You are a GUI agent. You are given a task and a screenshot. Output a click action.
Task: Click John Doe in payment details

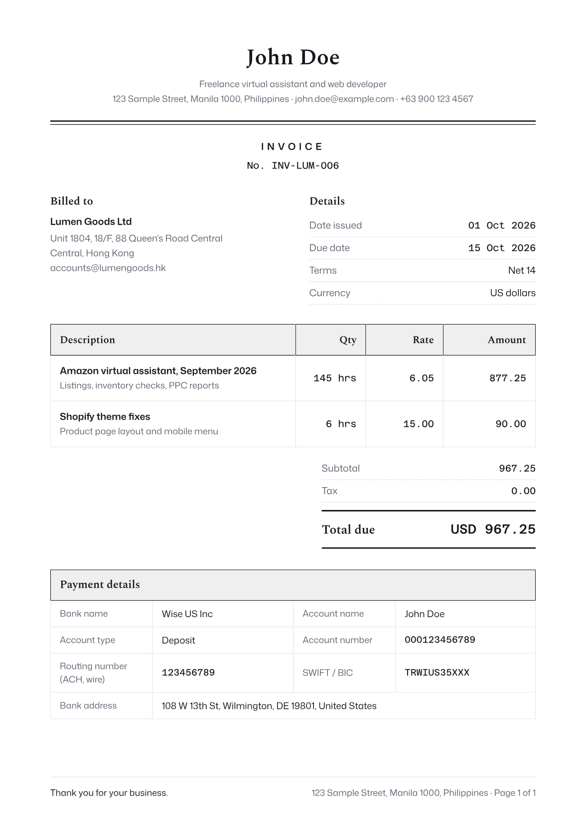point(425,614)
